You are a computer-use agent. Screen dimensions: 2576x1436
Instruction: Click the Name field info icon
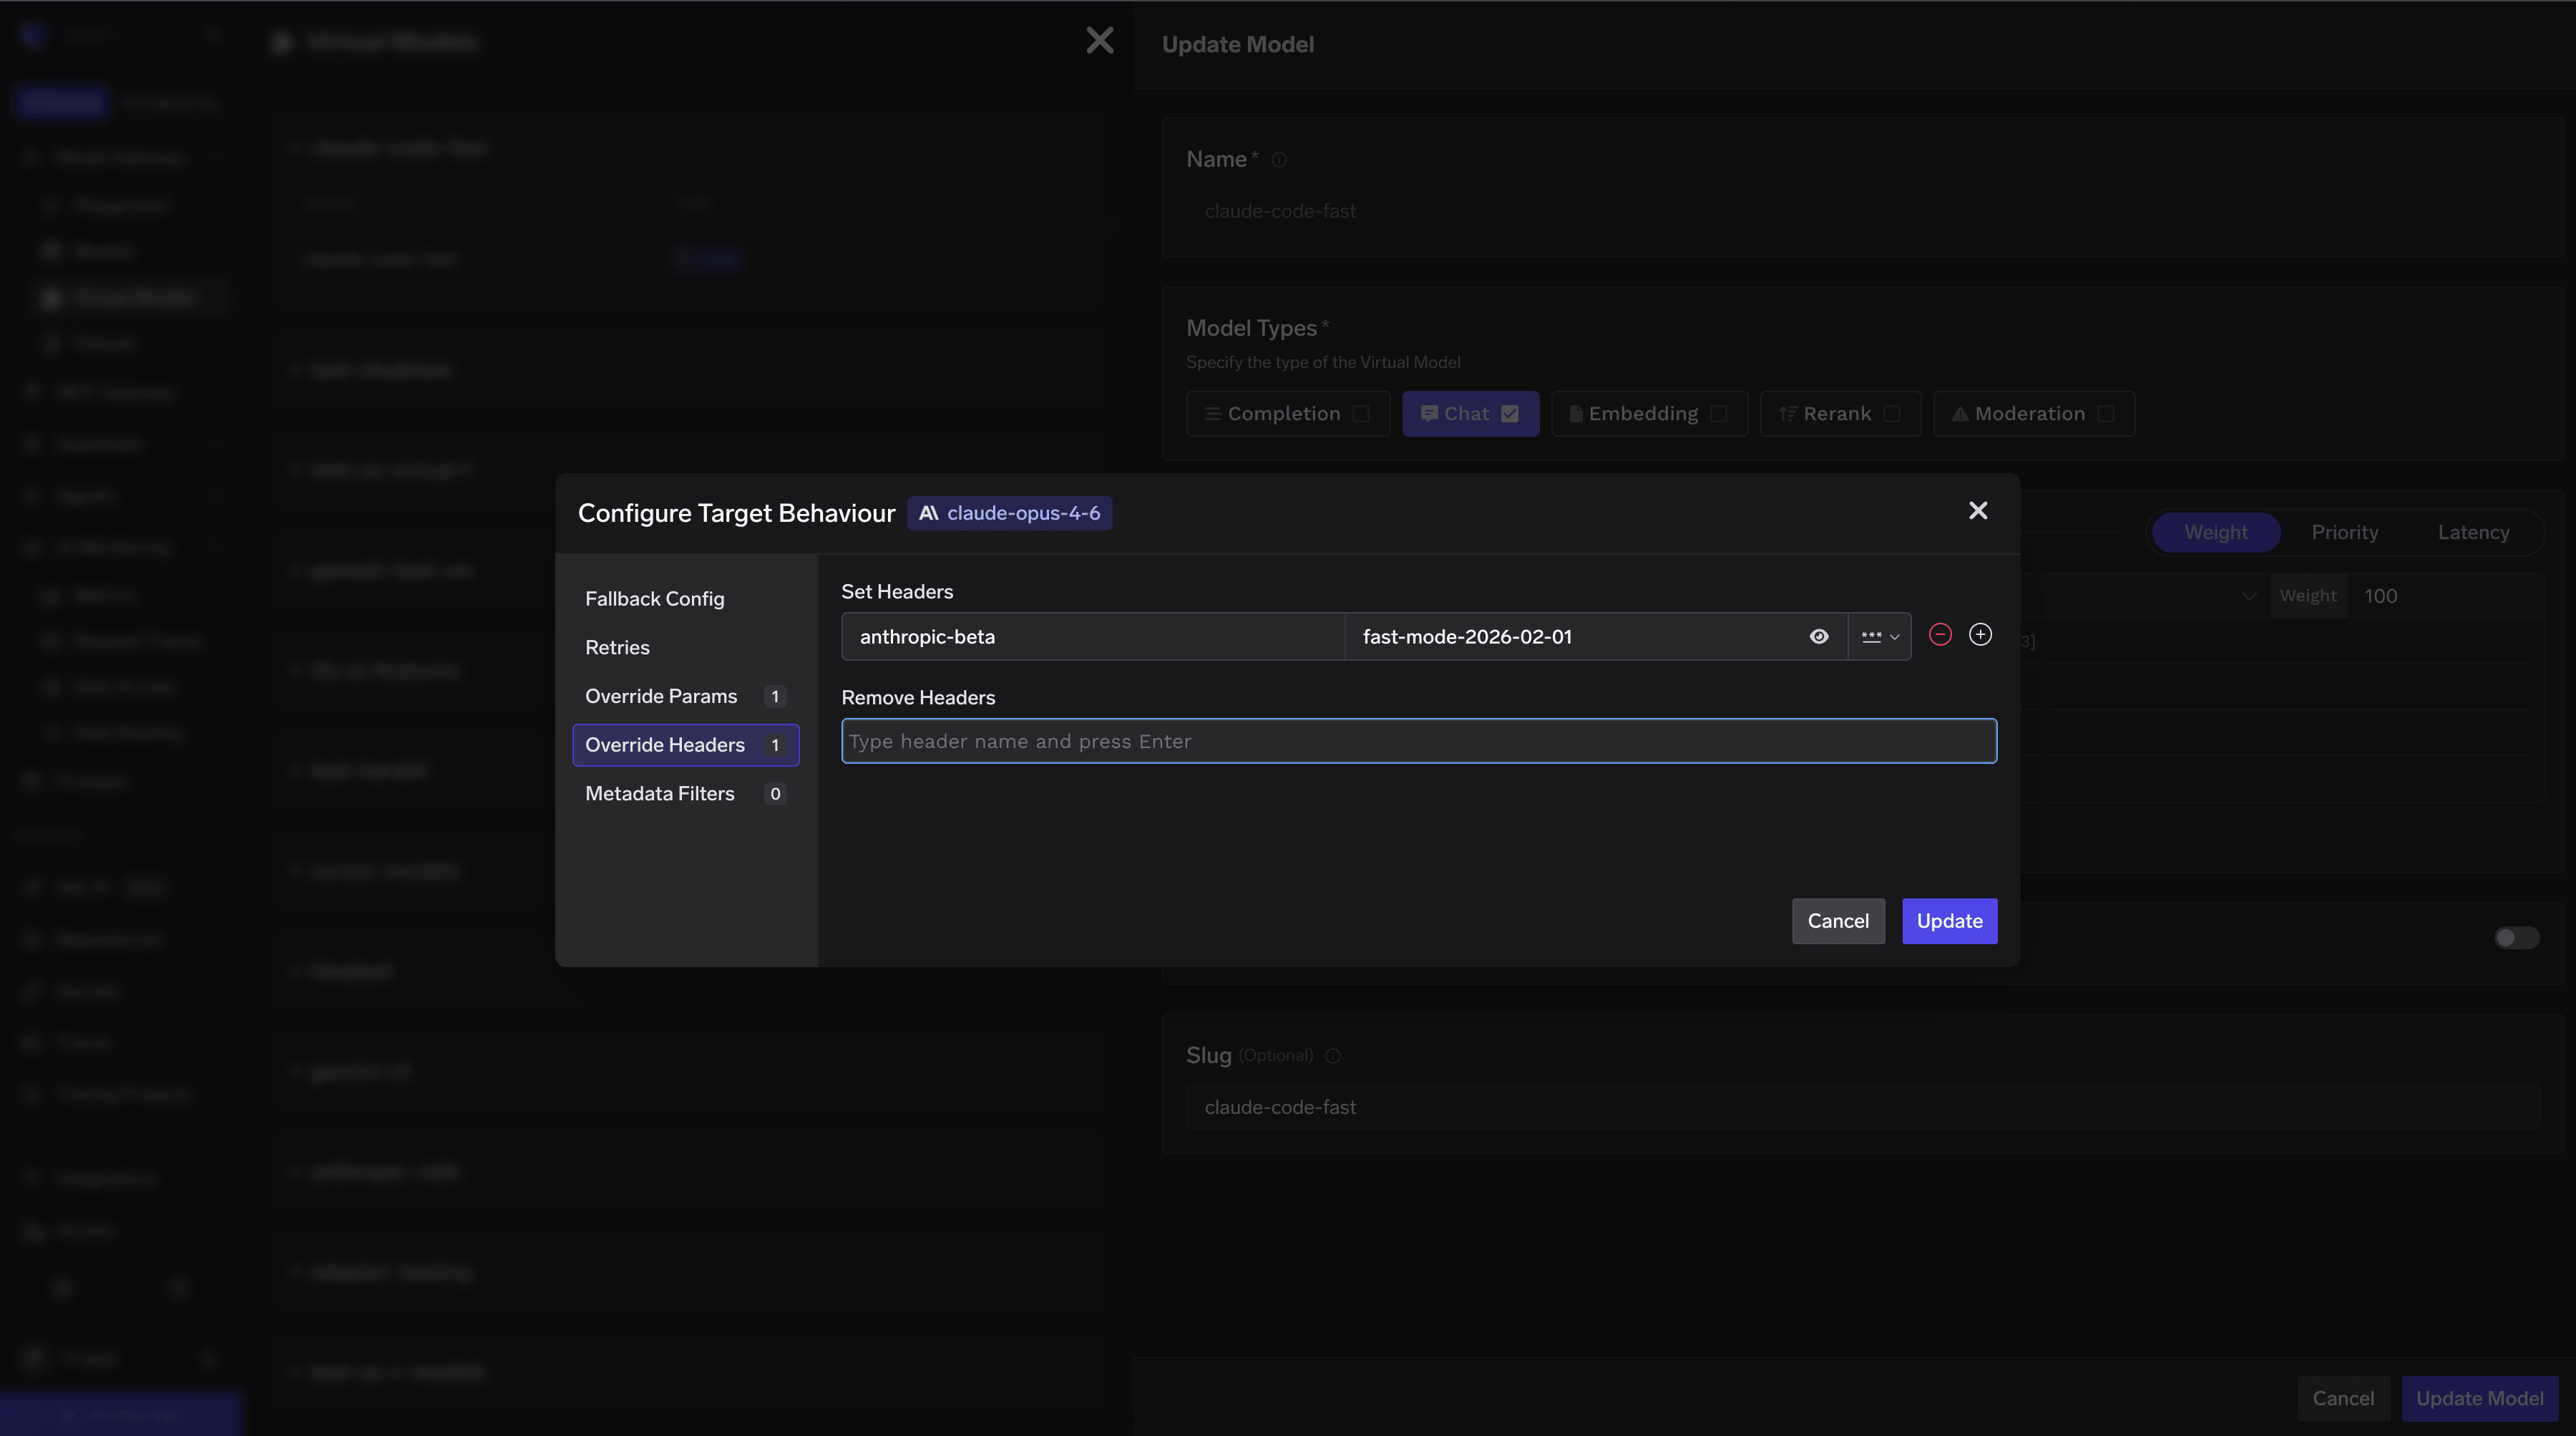[1278, 160]
